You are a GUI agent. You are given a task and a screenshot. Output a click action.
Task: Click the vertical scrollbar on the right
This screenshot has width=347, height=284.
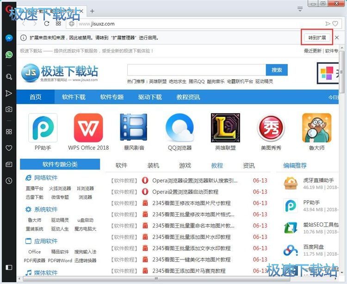coord(341,72)
